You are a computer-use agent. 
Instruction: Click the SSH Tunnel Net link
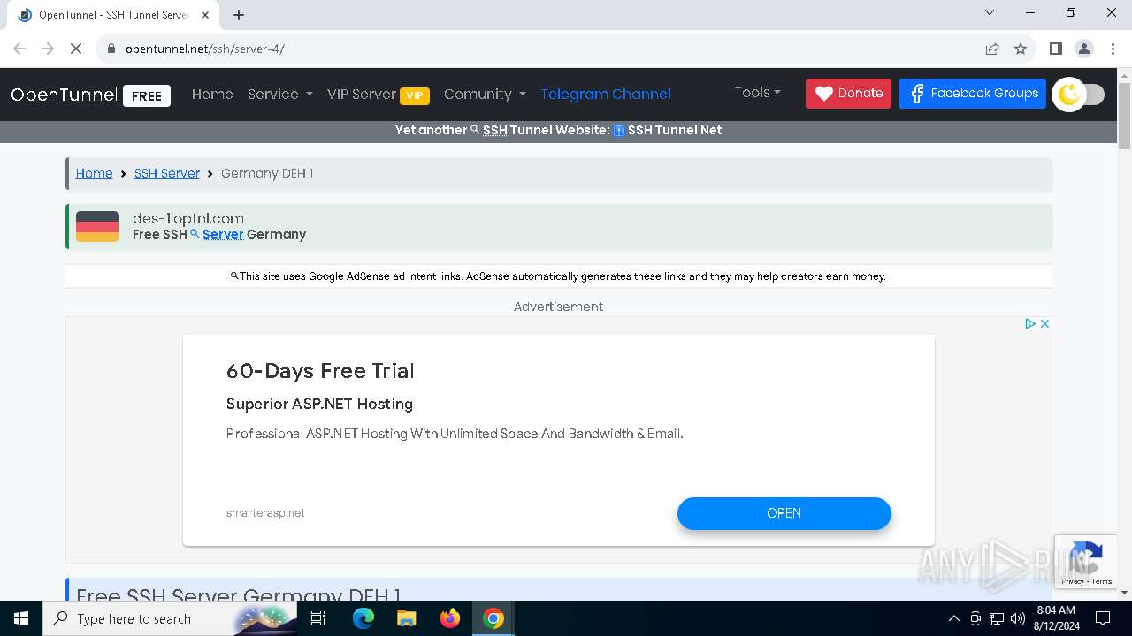[x=668, y=130]
